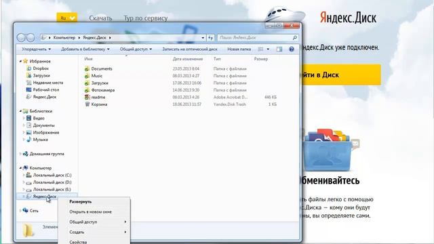Sort by the Имя column header
Screen dimensions: 434x244
(x=89, y=59)
